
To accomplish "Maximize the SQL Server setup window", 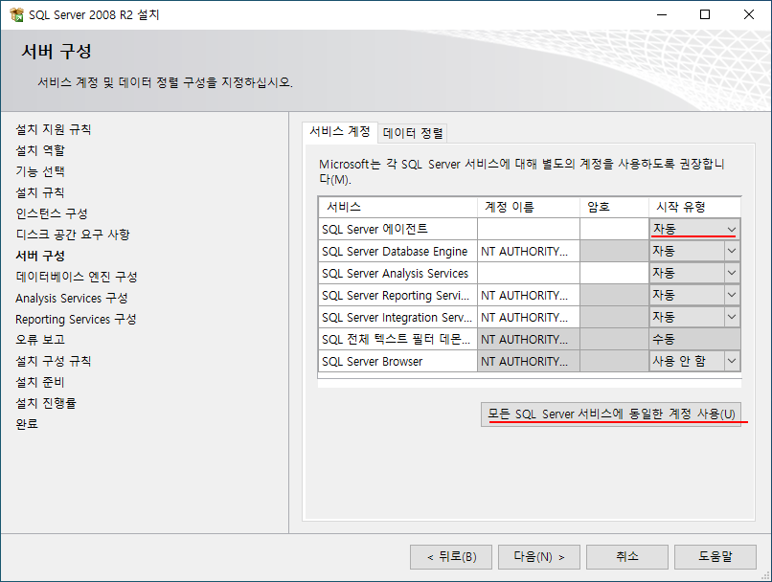I will (705, 14).
